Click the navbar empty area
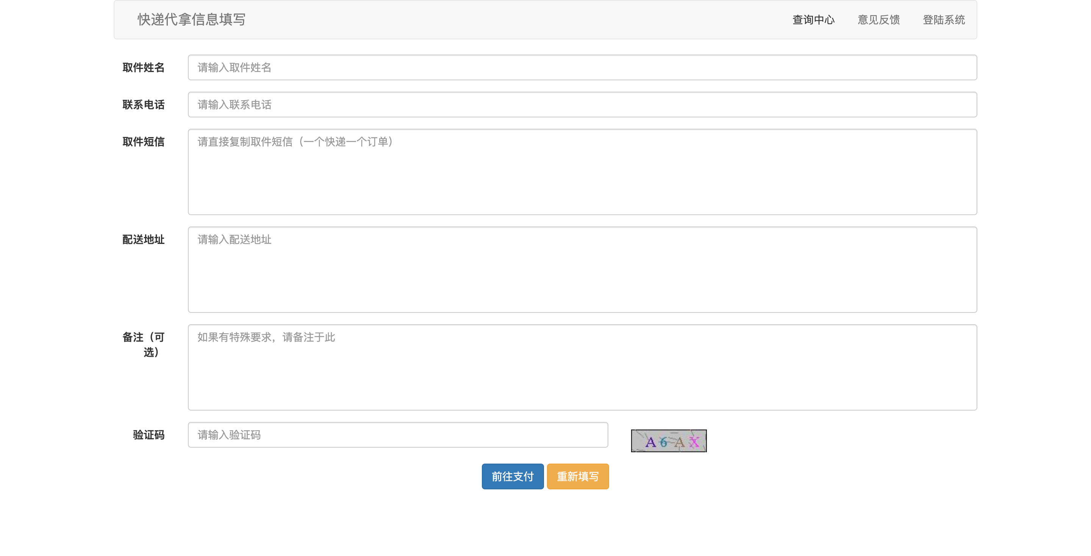Viewport: 1091px width, 556px height. click(x=508, y=20)
